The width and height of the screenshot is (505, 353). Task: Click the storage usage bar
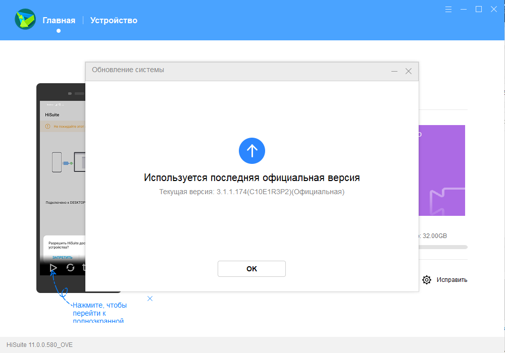443,247
